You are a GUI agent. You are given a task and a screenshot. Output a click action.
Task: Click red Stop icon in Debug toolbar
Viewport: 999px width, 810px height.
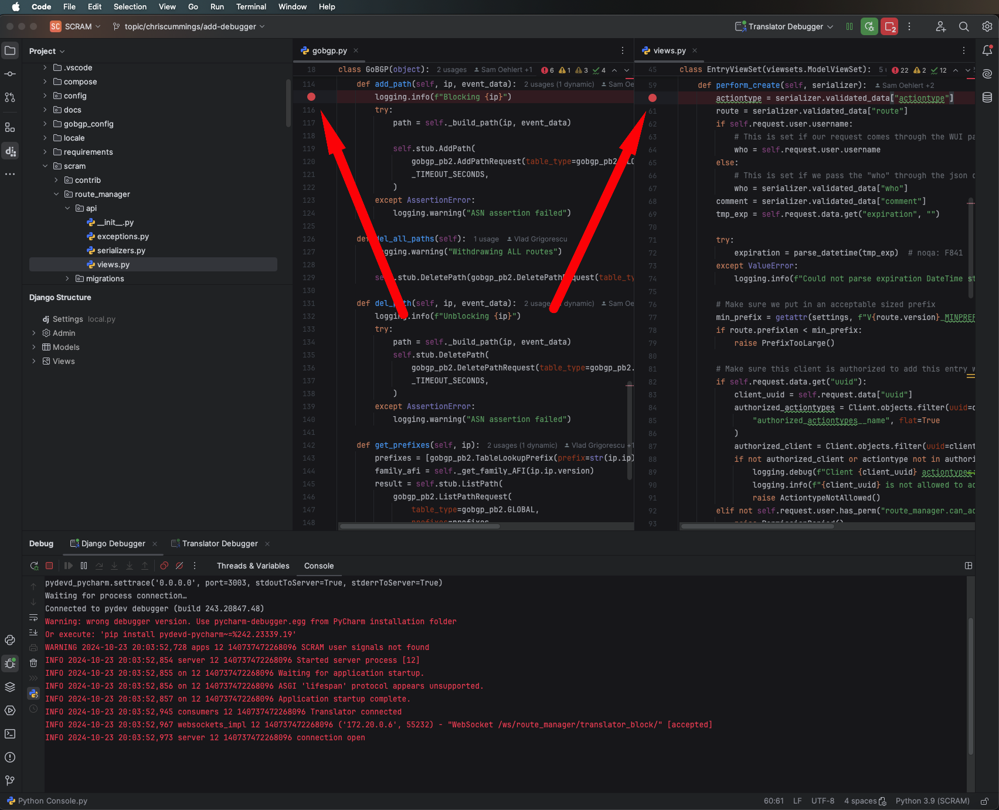click(x=49, y=566)
